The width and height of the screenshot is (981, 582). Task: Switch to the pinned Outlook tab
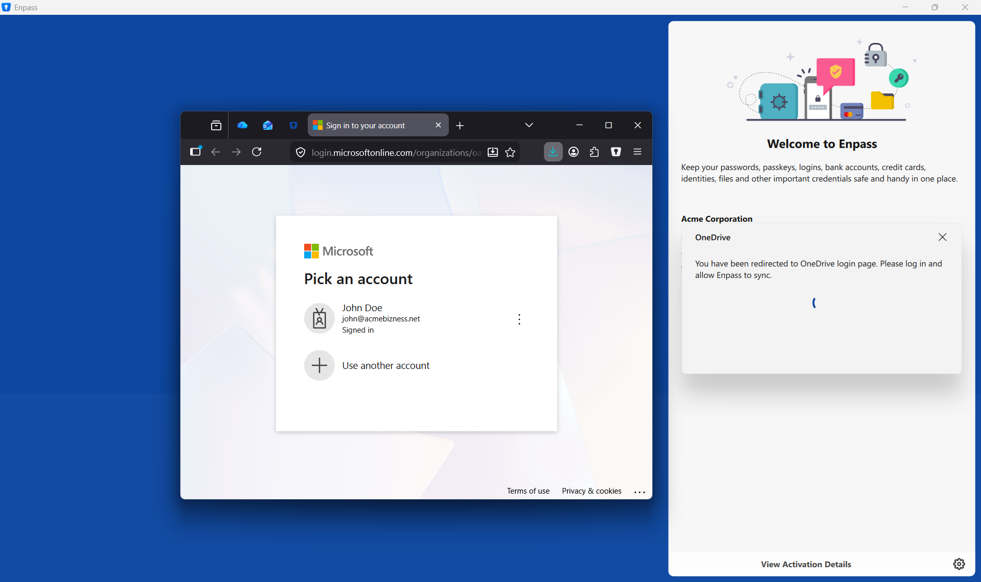tap(268, 125)
